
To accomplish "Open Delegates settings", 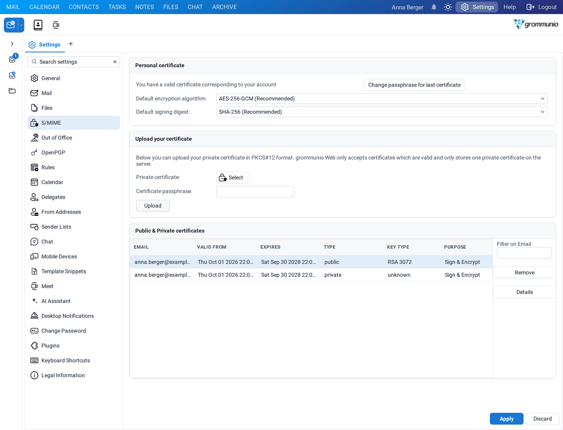I will tap(74, 197).
